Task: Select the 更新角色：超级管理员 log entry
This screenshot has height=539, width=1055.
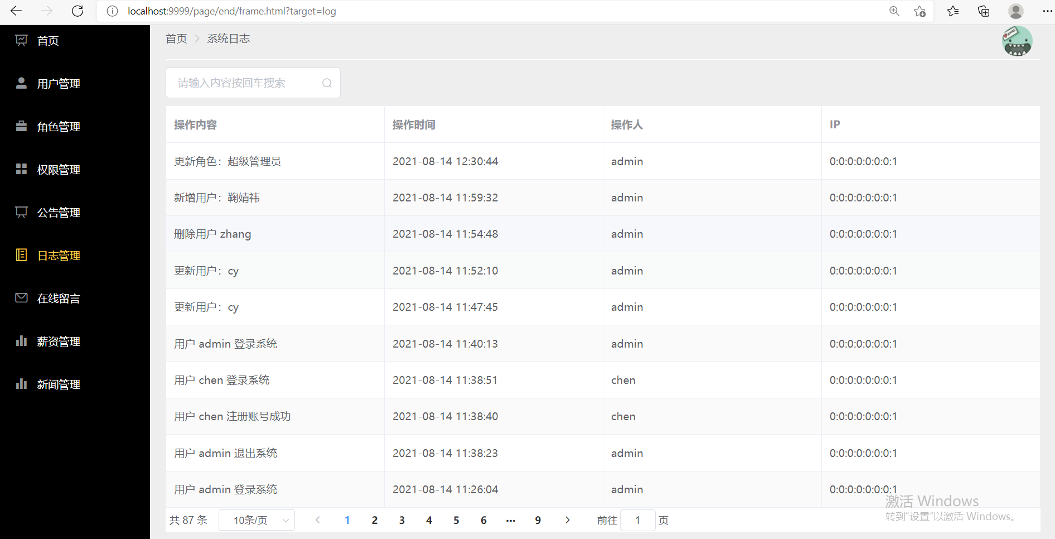Action: click(x=228, y=161)
